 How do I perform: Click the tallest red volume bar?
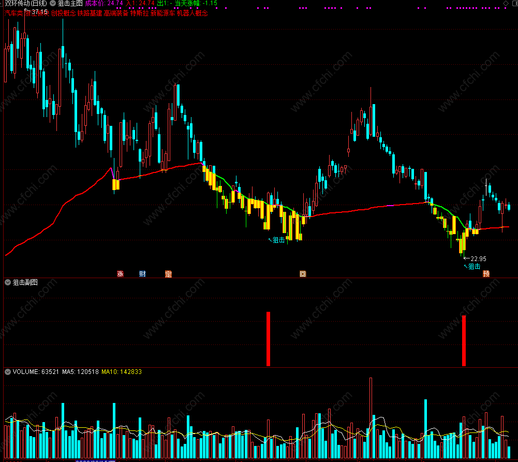tap(371, 418)
